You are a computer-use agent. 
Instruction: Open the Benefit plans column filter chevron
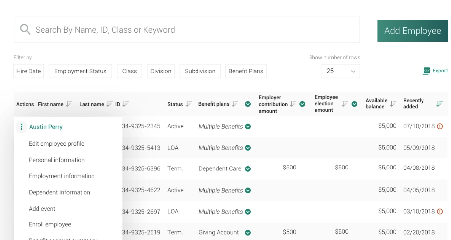point(248,104)
